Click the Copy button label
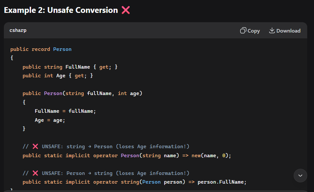Viewport: 314px width, 192px height. [254, 31]
